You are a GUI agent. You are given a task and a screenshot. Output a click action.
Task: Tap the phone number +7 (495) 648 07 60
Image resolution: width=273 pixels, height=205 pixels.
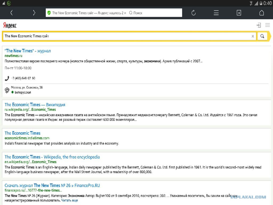23,78
